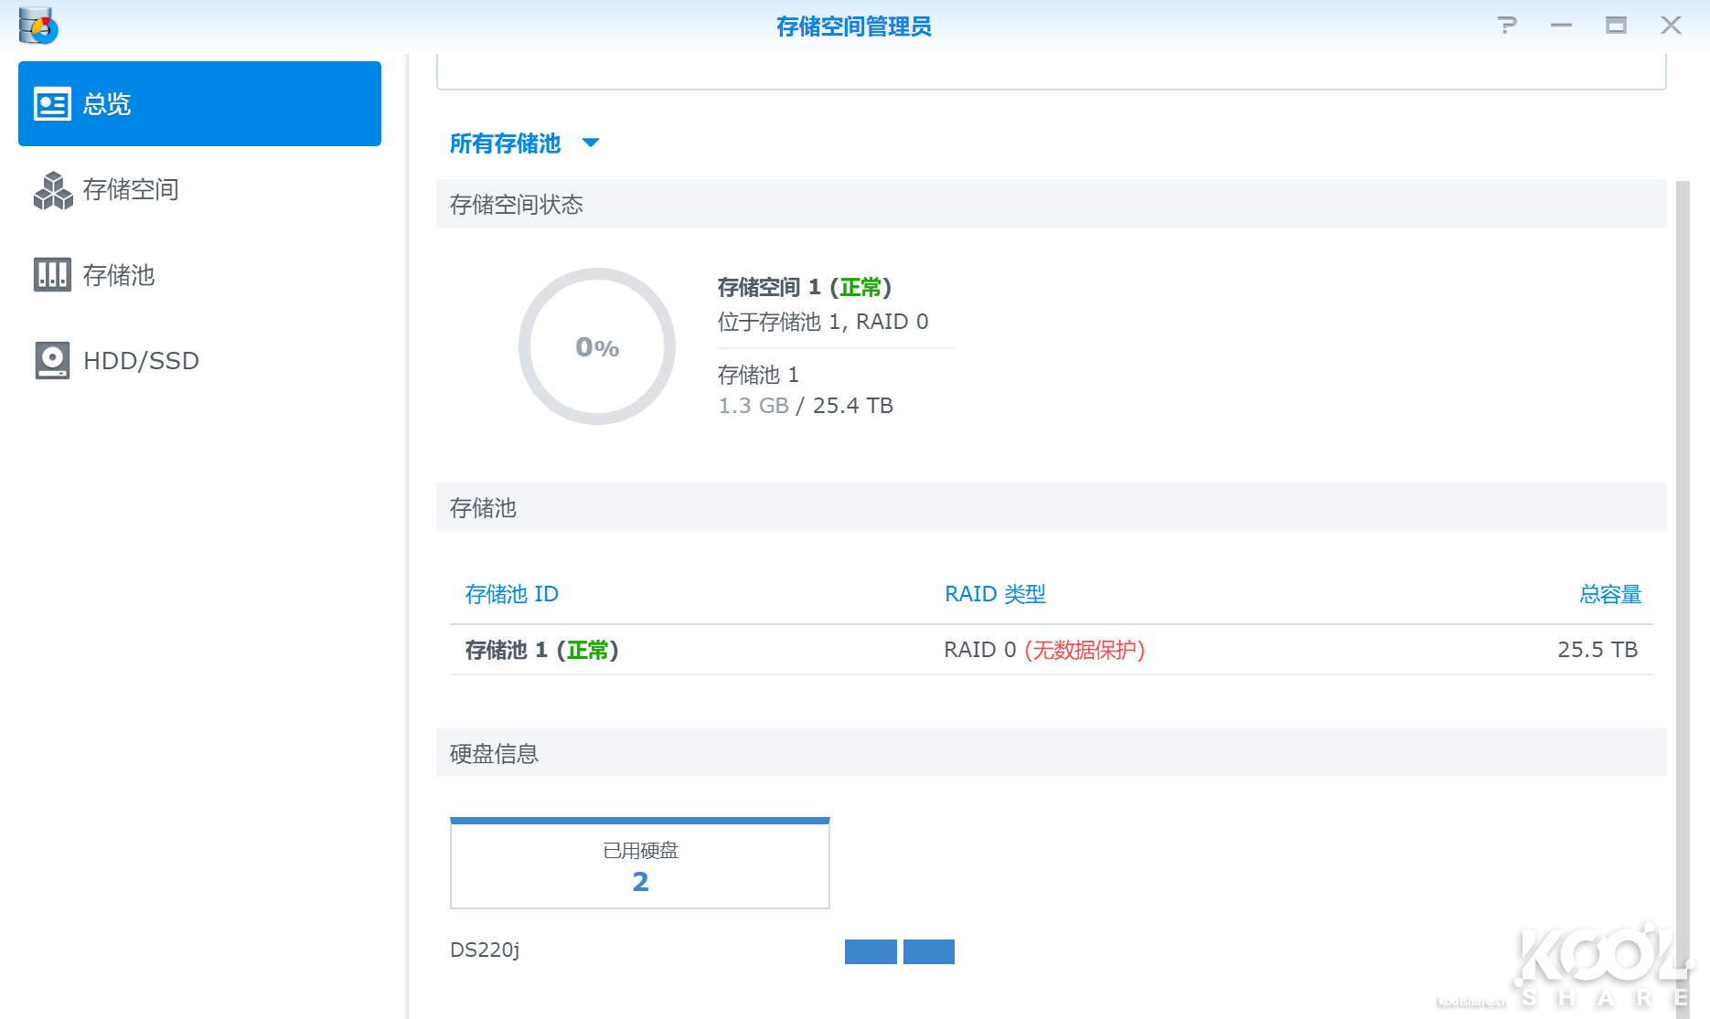Expand the 所有存储池 dropdown arrow
Image resolution: width=1710 pixels, height=1019 pixels.
click(591, 143)
